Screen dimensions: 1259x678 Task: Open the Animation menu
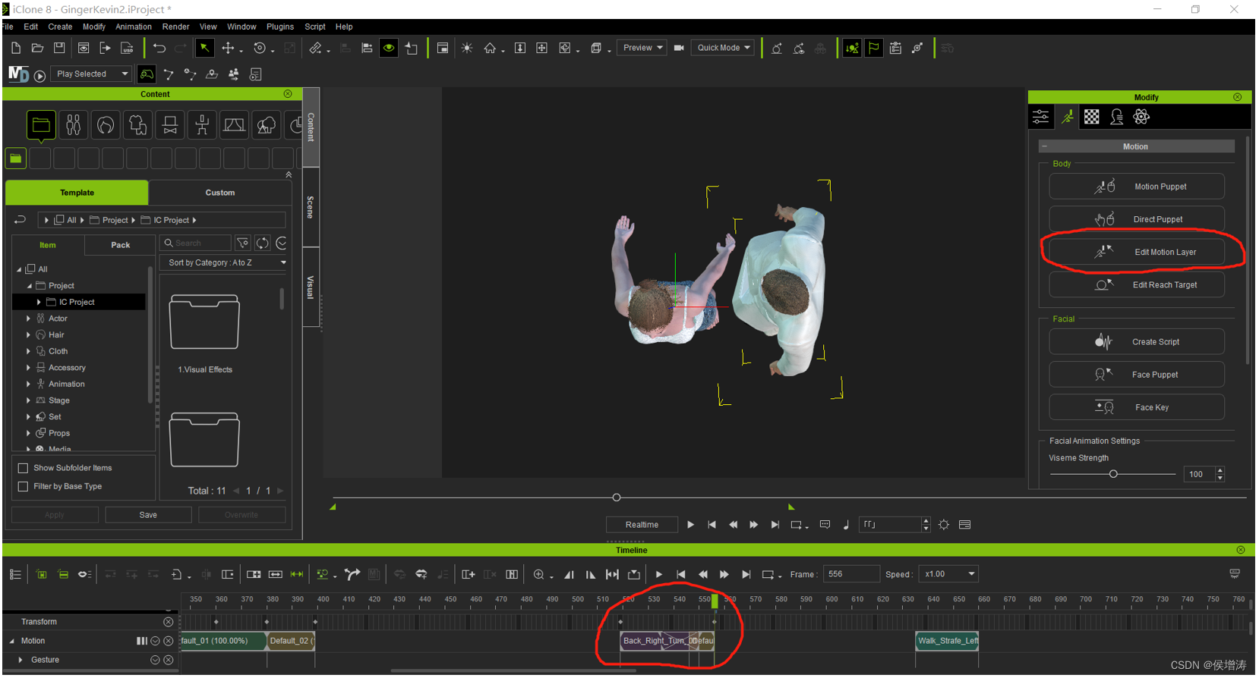tap(134, 27)
